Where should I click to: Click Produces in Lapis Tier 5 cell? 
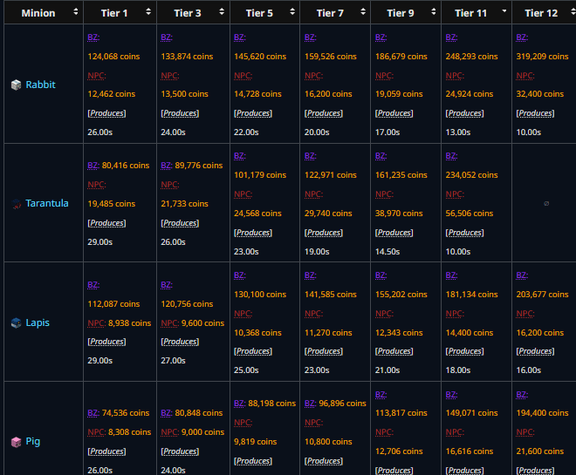click(x=253, y=351)
